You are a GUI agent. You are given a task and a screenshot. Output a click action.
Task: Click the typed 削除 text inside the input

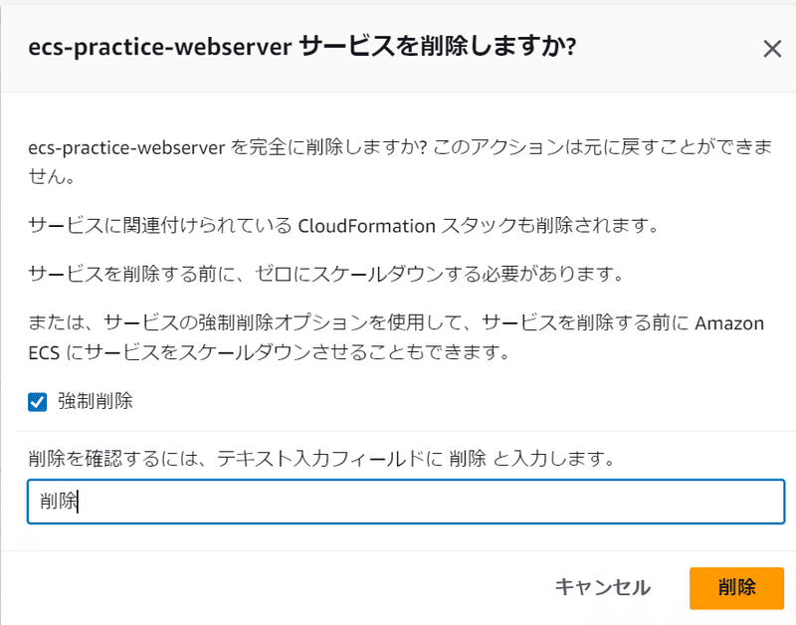(58, 503)
